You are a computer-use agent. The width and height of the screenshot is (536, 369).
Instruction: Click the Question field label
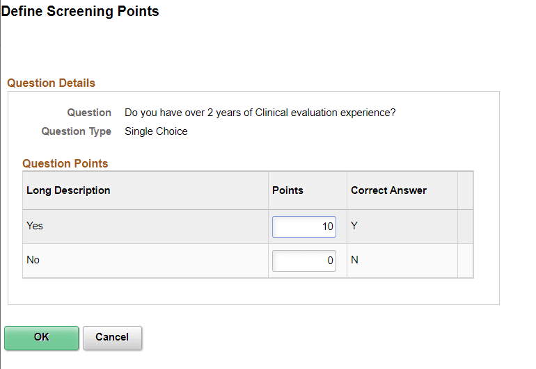89,113
